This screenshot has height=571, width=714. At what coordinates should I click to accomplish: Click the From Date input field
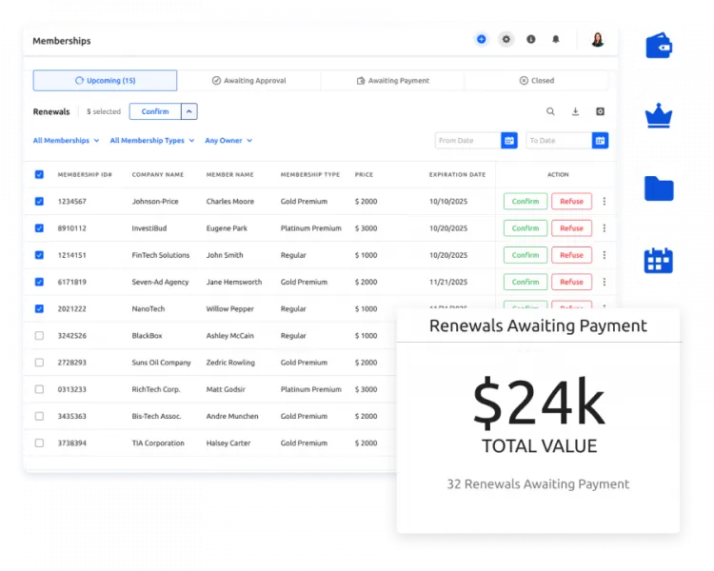coord(467,140)
